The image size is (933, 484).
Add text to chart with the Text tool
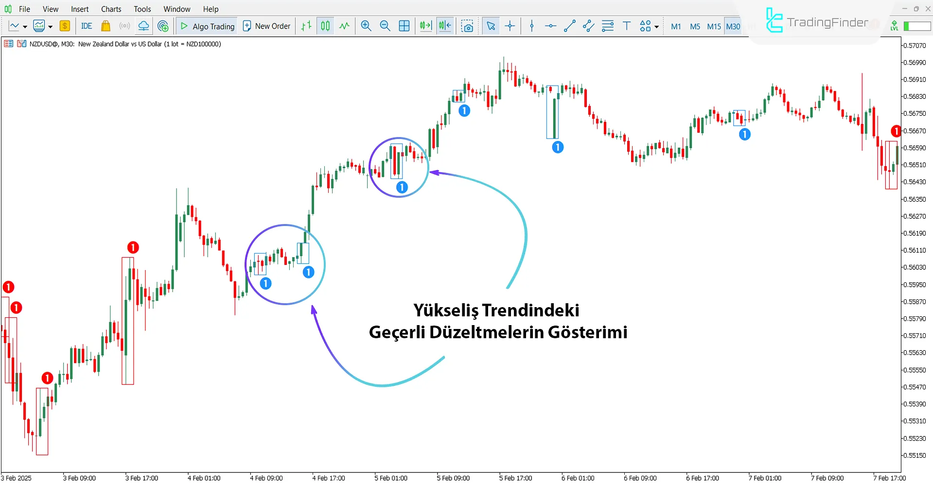(626, 26)
